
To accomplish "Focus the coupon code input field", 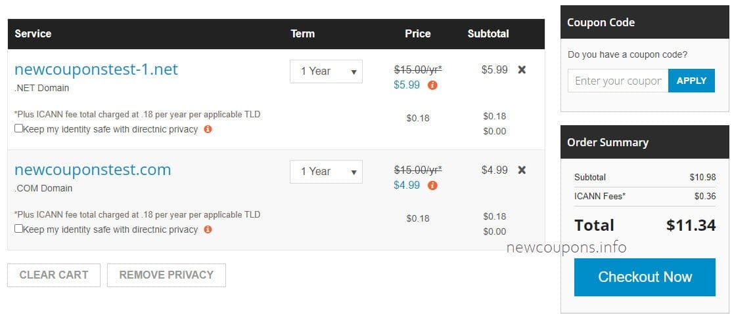I will pos(618,81).
